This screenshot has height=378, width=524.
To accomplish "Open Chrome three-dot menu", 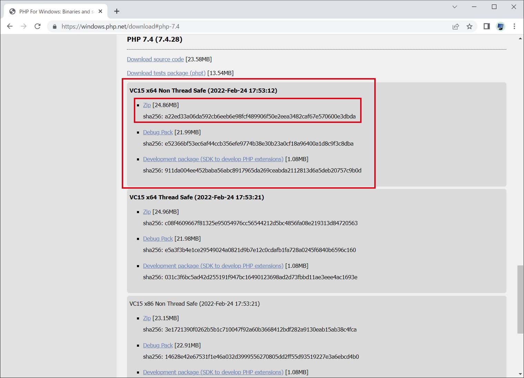I will 514,27.
